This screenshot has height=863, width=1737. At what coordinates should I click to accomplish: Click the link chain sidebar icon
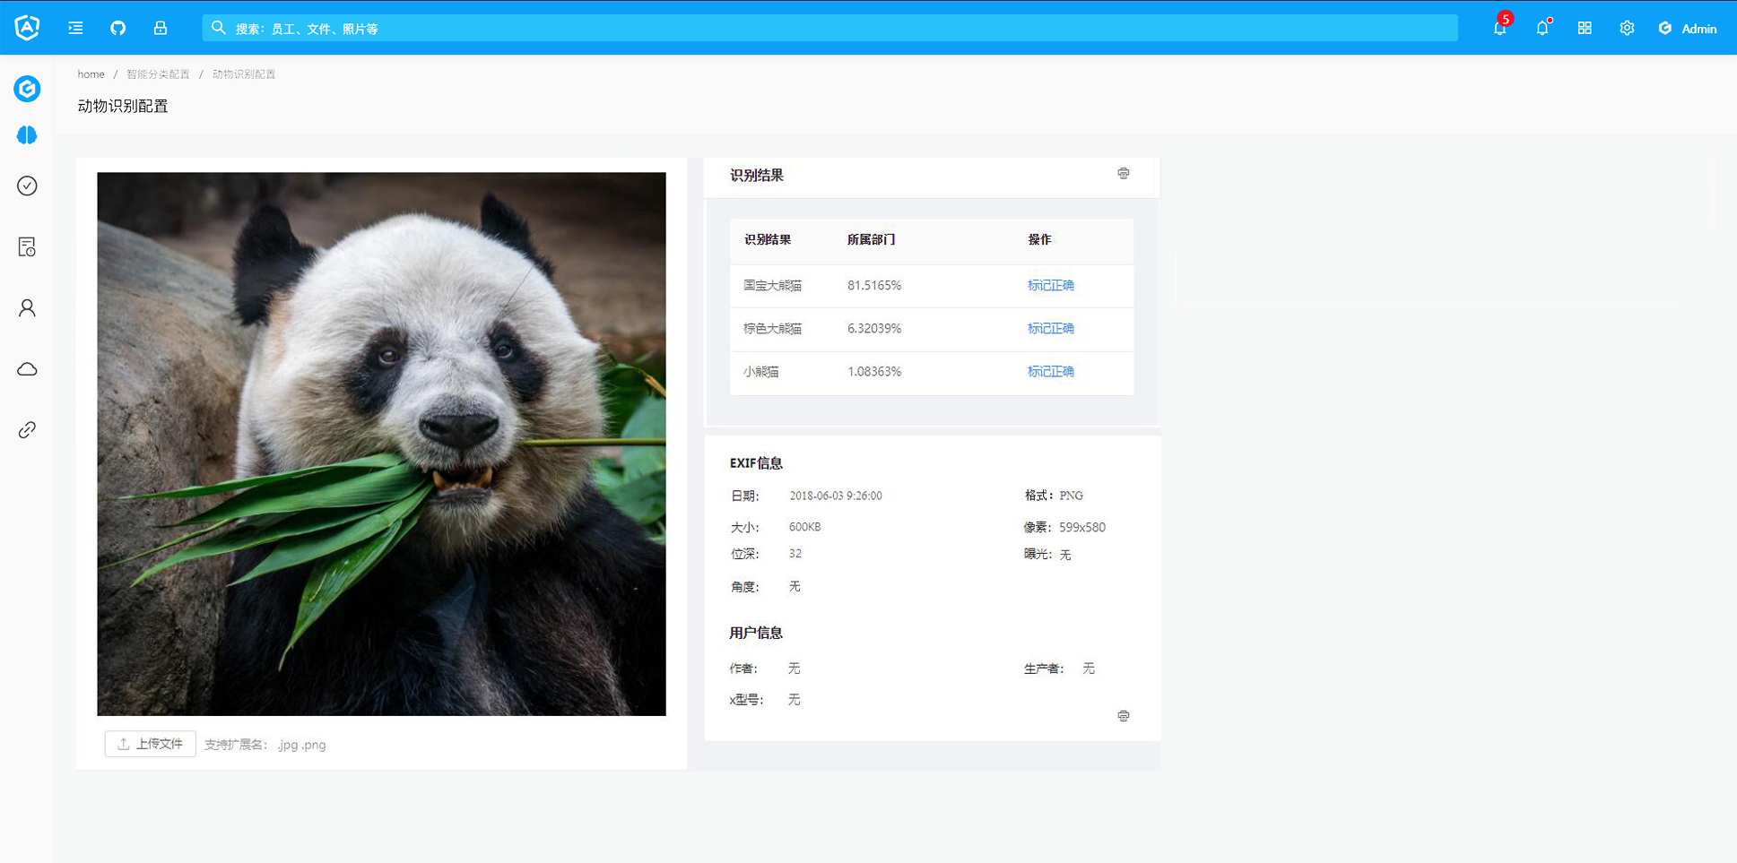27,430
